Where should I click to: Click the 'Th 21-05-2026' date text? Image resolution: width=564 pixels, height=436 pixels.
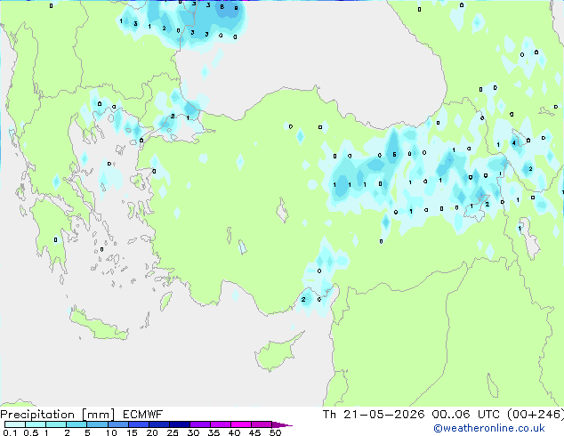pos(374,415)
